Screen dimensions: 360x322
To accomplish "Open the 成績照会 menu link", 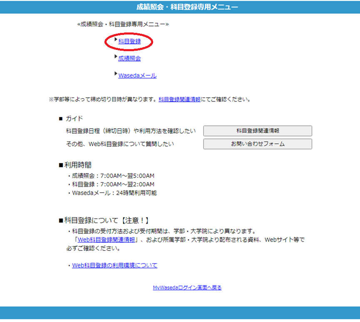I will [129, 59].
